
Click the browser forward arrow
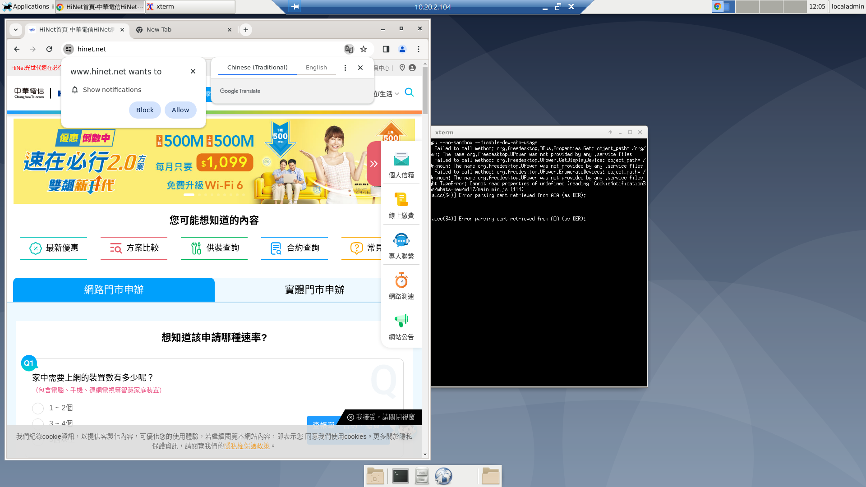pos(33,49)
